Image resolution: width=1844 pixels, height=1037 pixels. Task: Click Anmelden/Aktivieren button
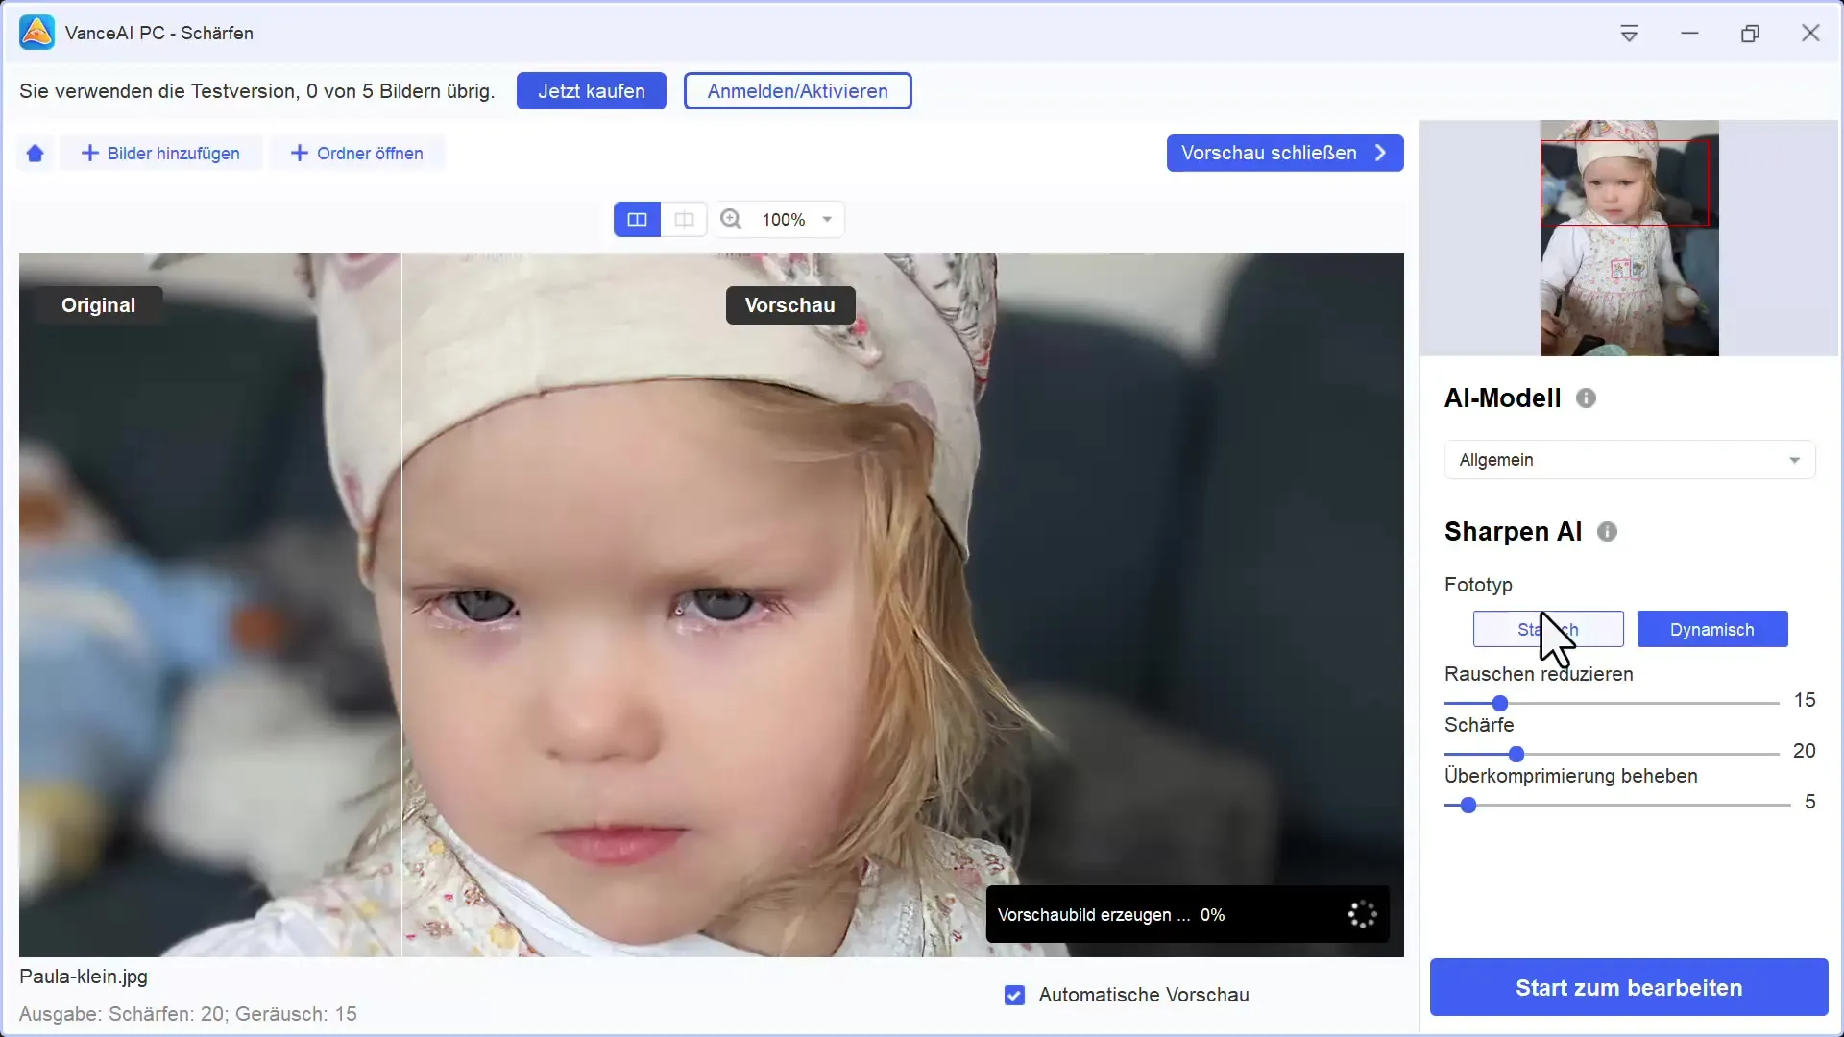[797, 91]
